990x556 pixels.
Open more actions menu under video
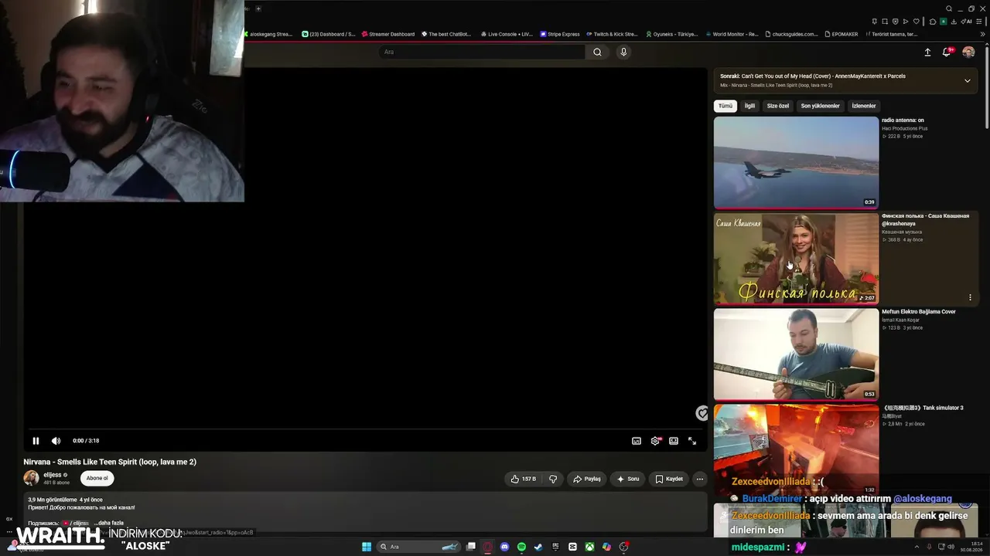tap(700, 479)
